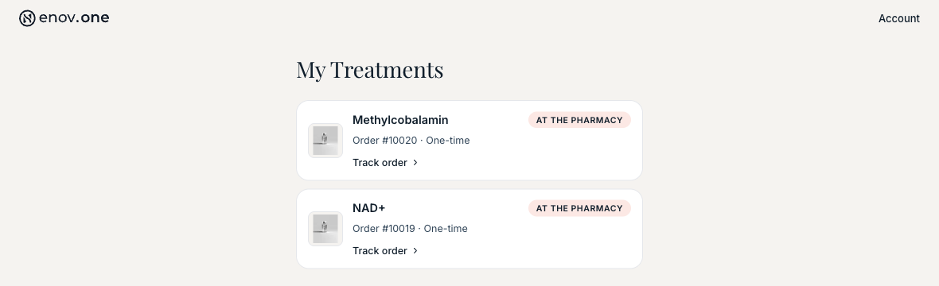Click One-time label on order #10020

[448, 141]
